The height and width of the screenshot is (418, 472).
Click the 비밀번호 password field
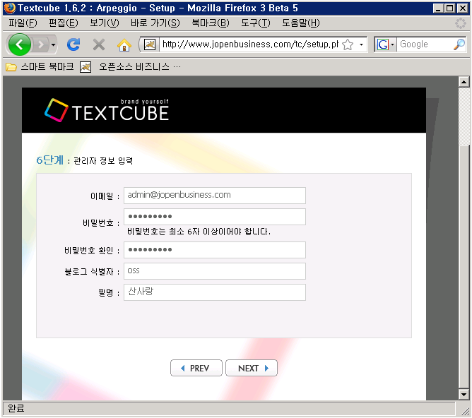(x=215, y=217)
